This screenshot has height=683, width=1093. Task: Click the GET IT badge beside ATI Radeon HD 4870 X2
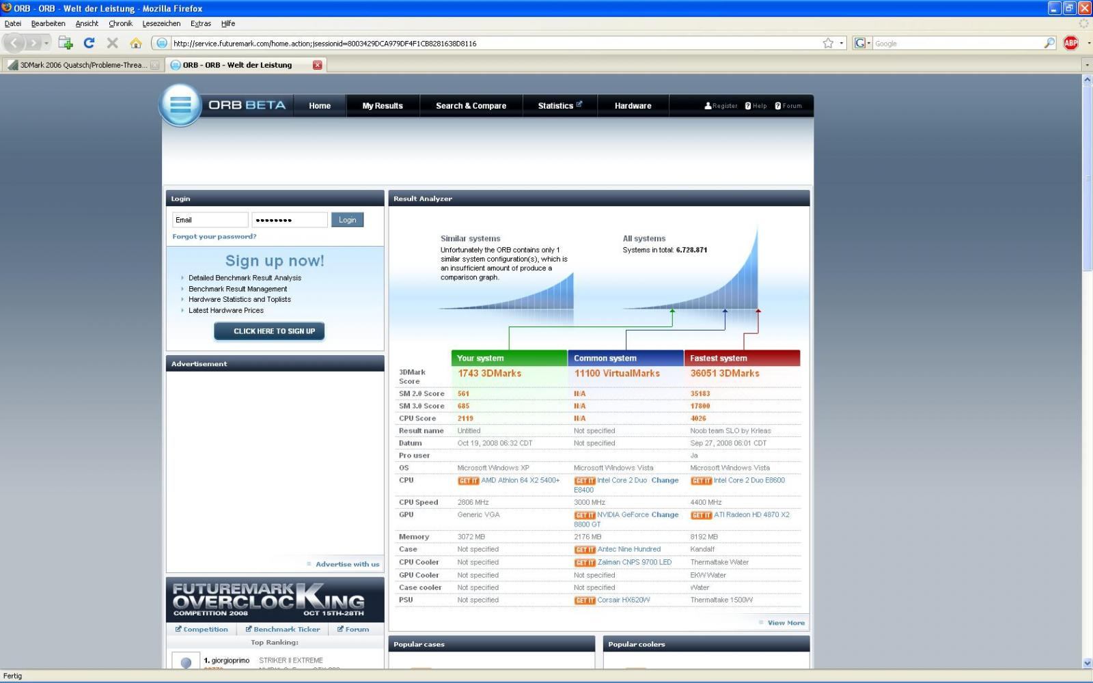pyautogui.click(x=701, y=515)
